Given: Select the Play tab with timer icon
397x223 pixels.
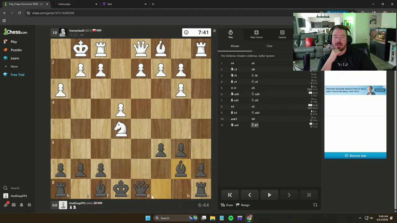Looking at the screenshot, I should 230,34.
